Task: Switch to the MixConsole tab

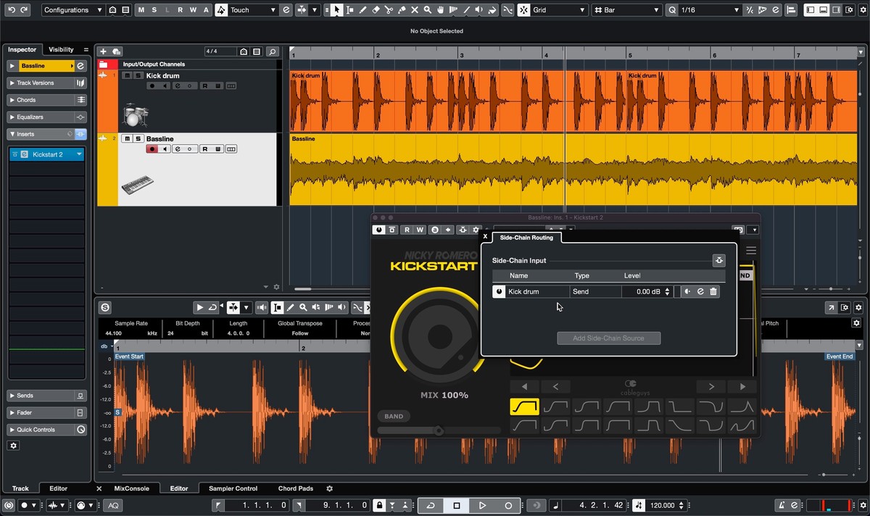Action: (x=131, y=488)
